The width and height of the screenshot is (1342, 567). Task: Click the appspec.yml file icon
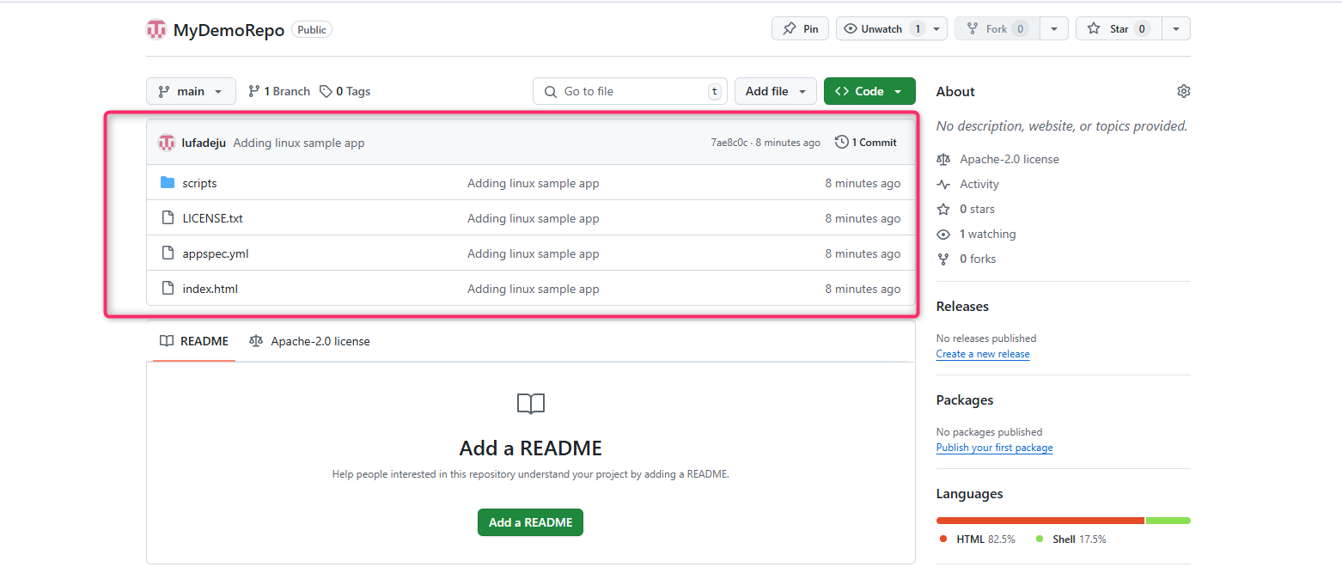(x=168, y=253)
